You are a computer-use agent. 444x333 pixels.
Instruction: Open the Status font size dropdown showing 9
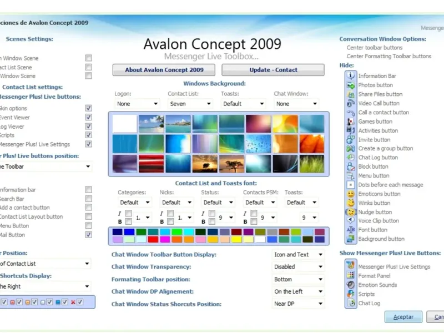coord(226,218)
